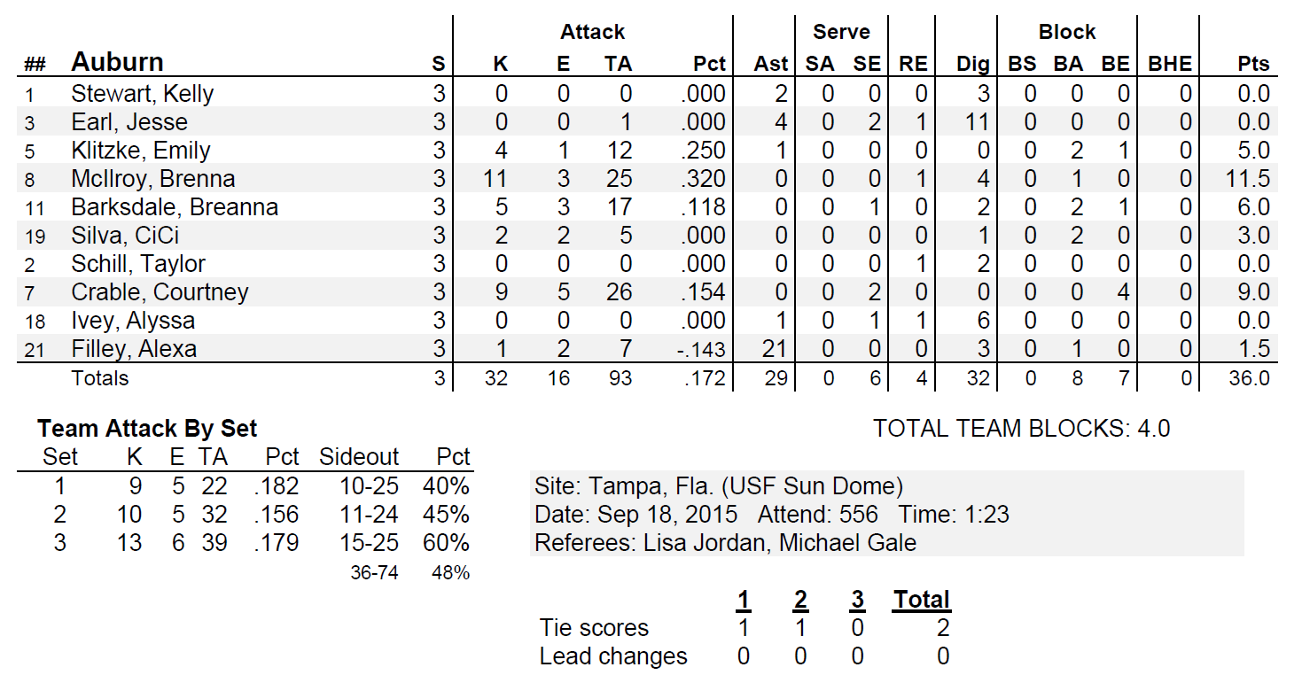Select the Lead changes row label
This screenshot has height=675, width=1302.
[613, 656]
